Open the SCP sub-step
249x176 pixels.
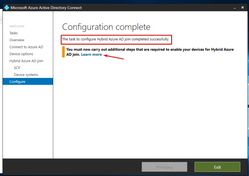[17, 68]
